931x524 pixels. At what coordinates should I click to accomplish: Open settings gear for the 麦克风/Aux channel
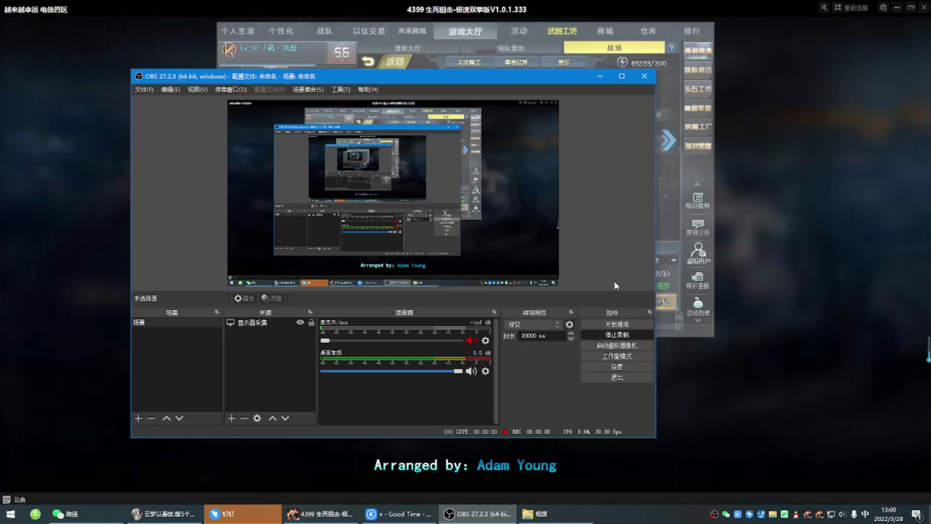coord(485,341)
